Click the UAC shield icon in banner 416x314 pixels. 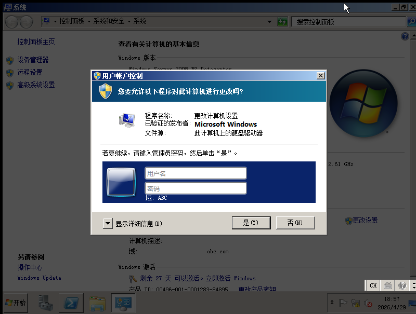point(106,91)
